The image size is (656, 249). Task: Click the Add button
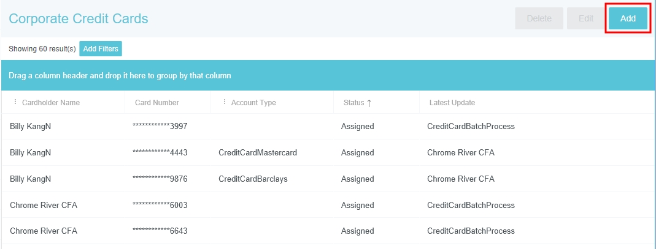point(628,18)
